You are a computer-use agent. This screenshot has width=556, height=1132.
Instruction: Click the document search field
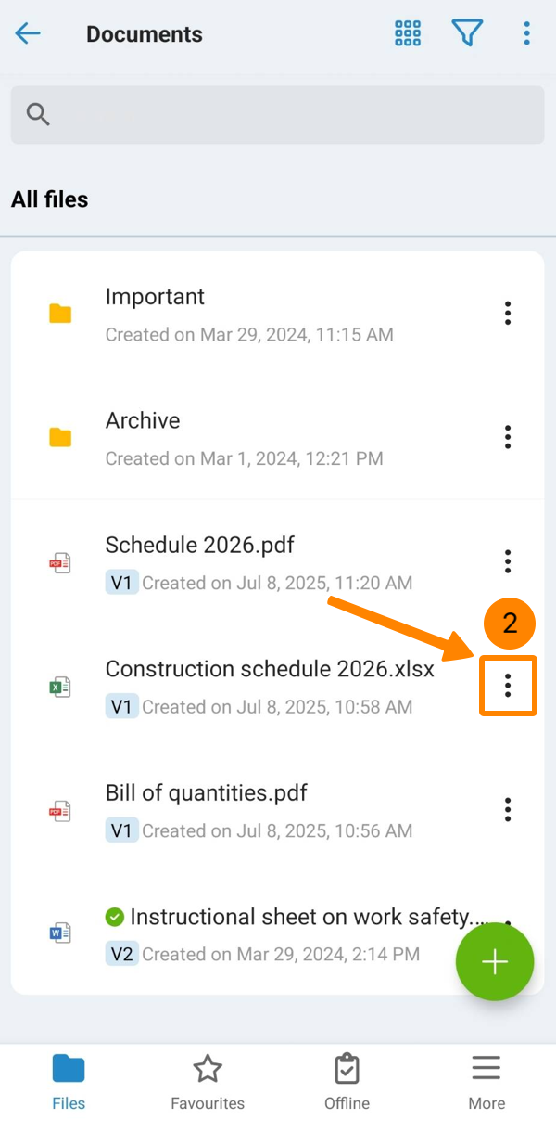(277, 114)
